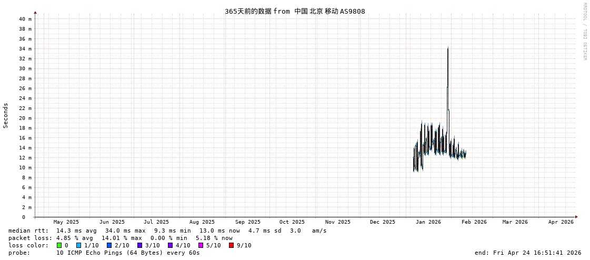Image resolution: width=590 pixels, height=260 pixels.
Task: Click the May 2025 x-axis label
Action: point(66,222)
